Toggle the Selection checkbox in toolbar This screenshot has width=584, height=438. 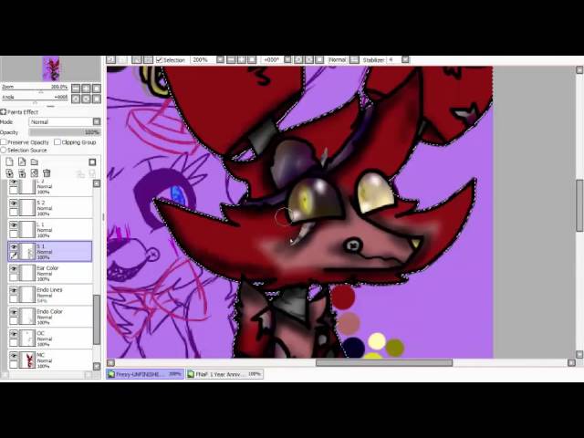click(159, 60)
